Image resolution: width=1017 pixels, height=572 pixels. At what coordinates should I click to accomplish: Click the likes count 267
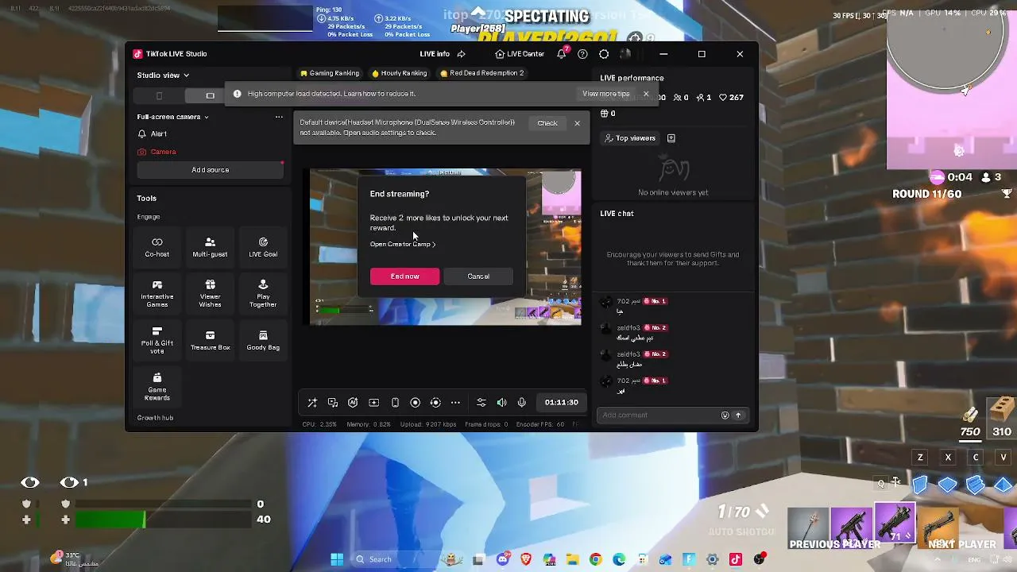click(x=731, y=98)
